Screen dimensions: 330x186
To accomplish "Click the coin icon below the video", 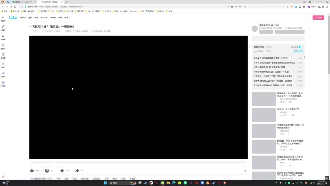I will (x=47, y=171).
